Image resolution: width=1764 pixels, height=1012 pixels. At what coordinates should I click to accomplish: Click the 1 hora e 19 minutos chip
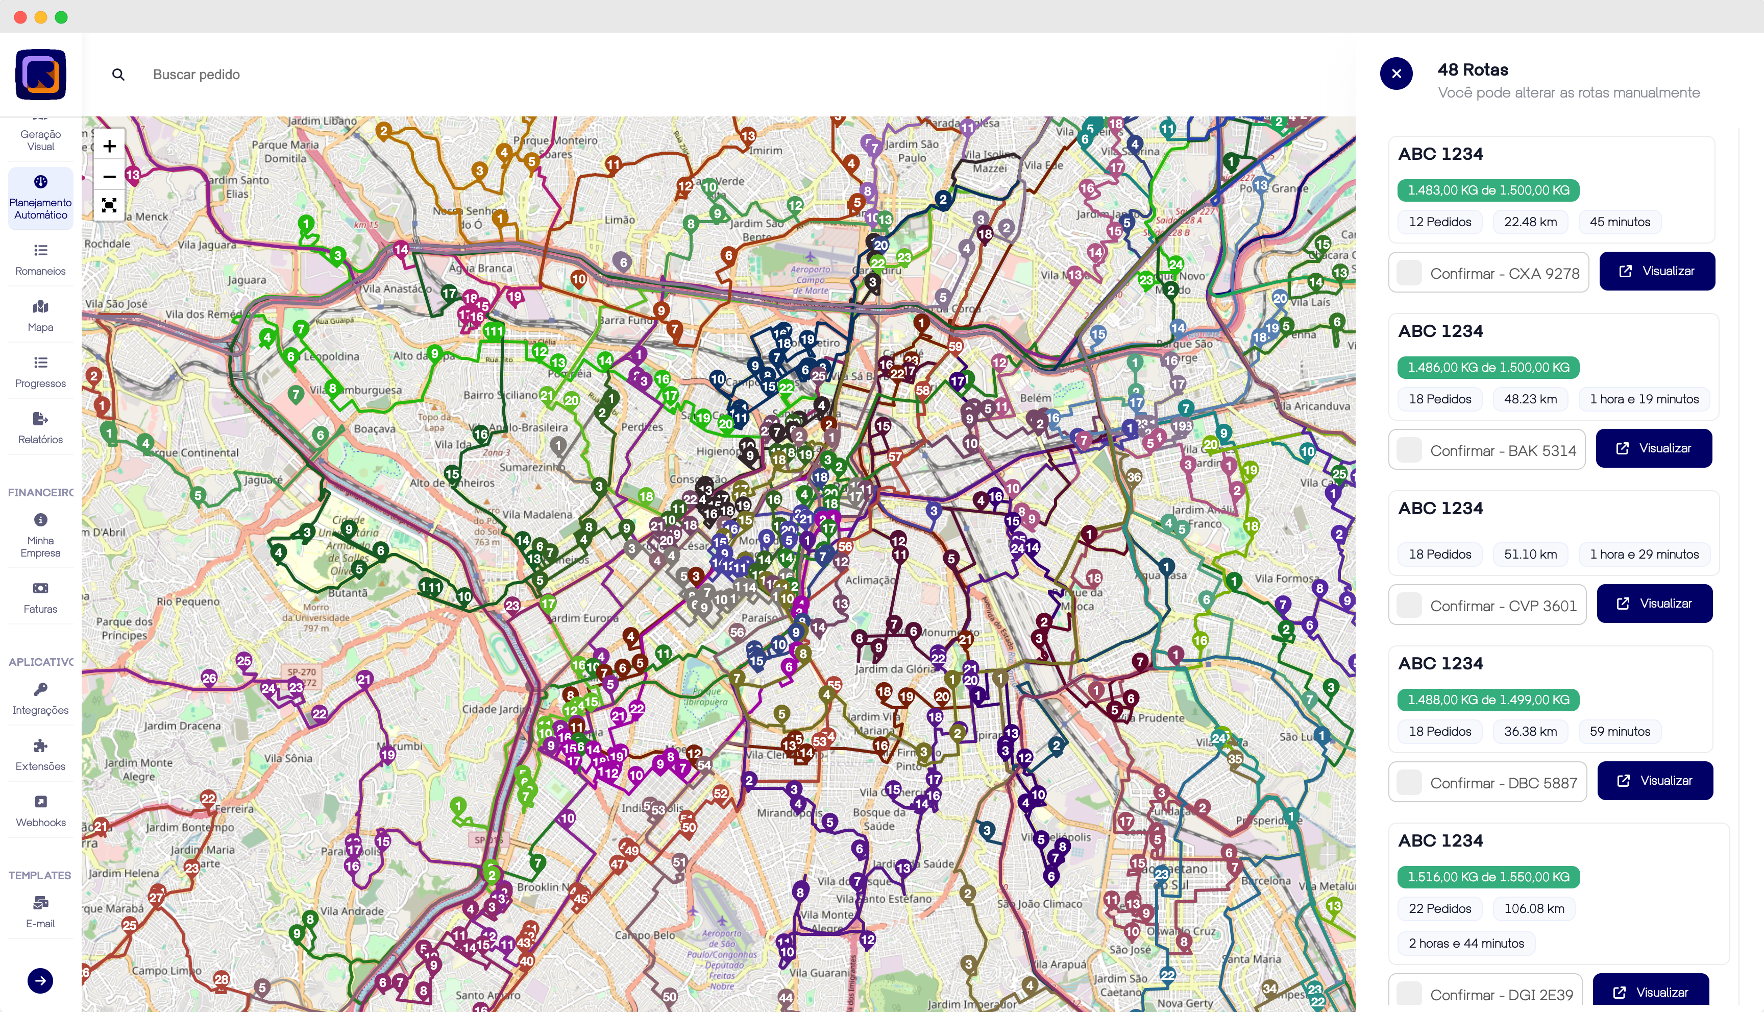coord(1644,399)
